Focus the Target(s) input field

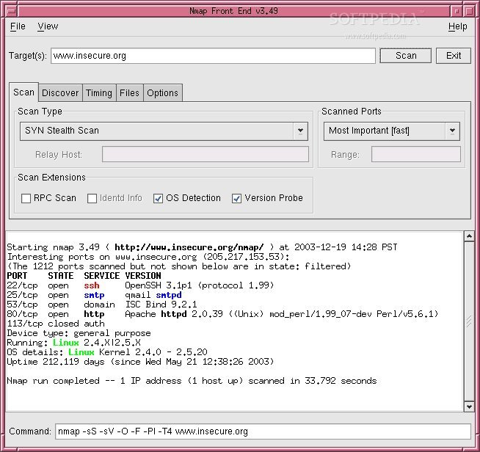click(x=213, y=56)
